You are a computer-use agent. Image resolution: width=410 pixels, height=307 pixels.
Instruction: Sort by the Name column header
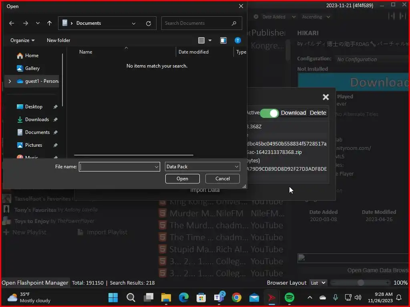click(x=86, y=52)
